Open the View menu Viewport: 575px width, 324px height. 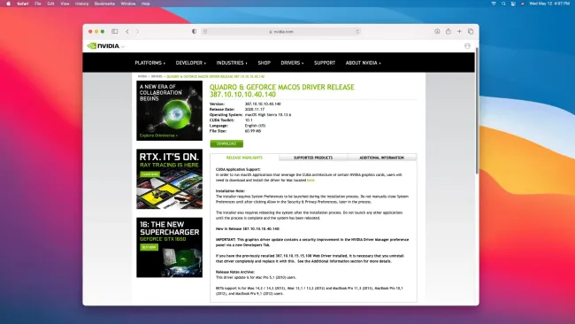(65, 4)
